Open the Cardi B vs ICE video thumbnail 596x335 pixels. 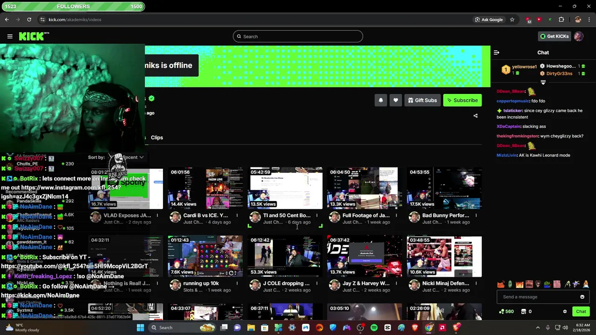[205, 188]
